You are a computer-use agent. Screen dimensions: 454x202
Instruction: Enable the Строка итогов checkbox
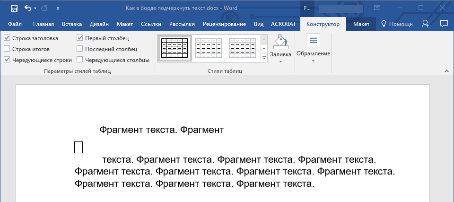coord(7,49)
